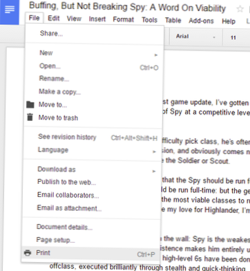Select Print from the File menu
Screen dimensions: 250x271
click(x=90, y=253)
